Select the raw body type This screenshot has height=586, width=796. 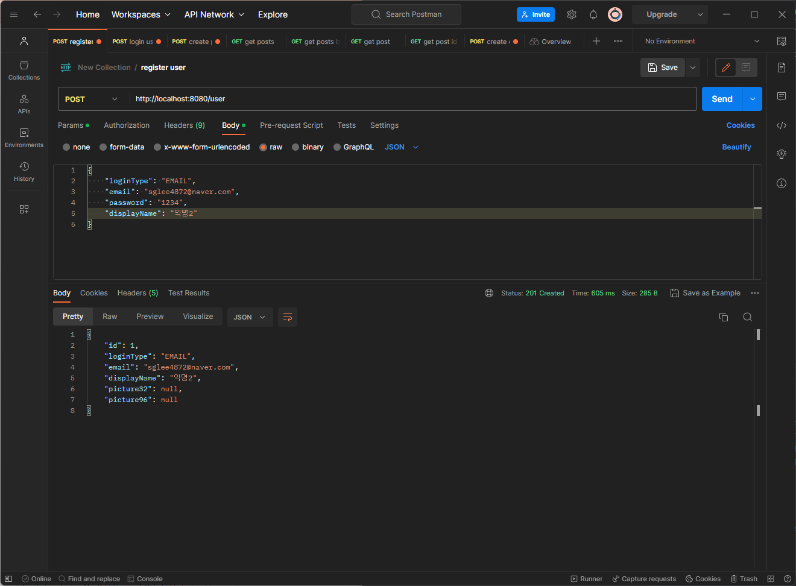tap(271, 147)
